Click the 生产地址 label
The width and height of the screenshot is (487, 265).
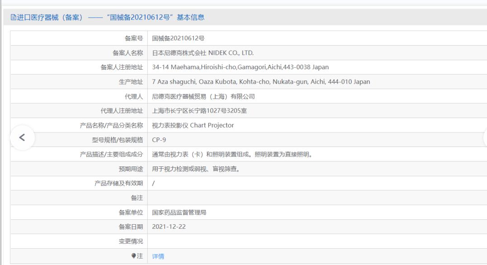pos(131,82)
